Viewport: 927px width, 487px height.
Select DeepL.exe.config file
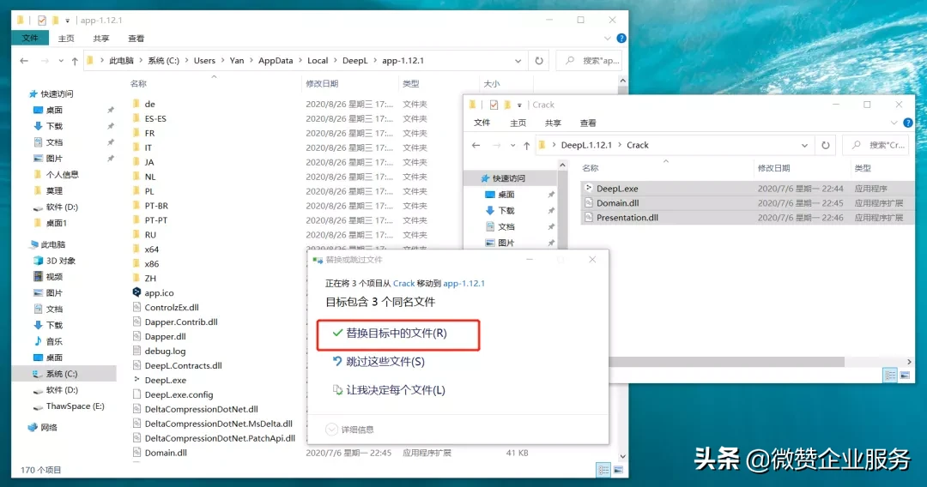click(179, 395)
